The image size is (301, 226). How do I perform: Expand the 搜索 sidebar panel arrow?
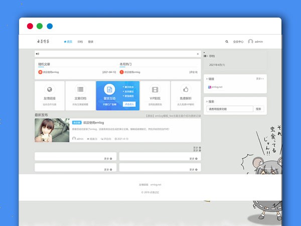206,101
